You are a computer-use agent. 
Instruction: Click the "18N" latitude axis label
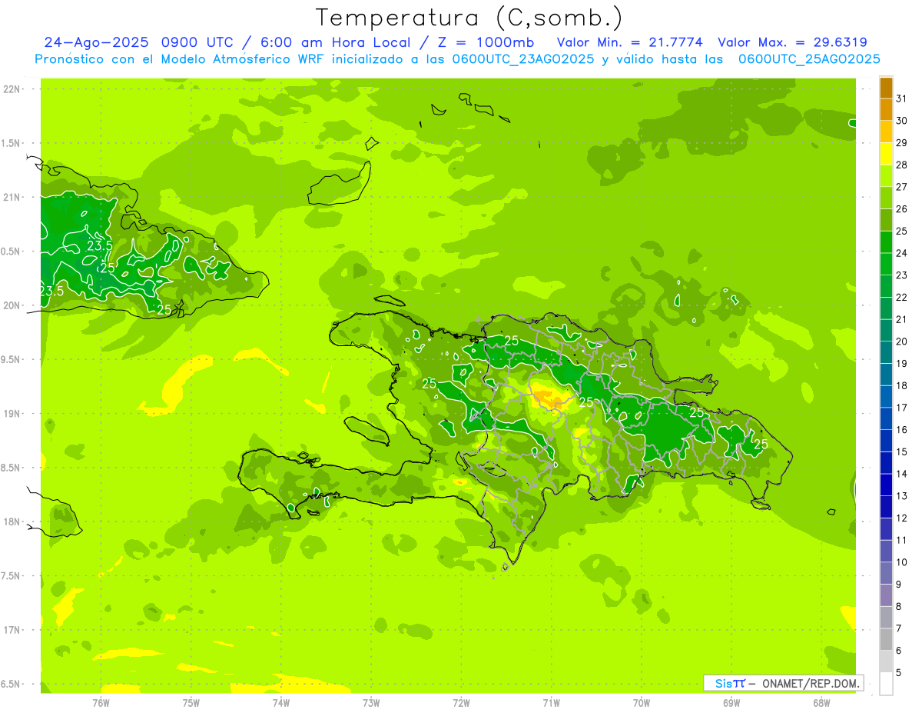(12, 521)
